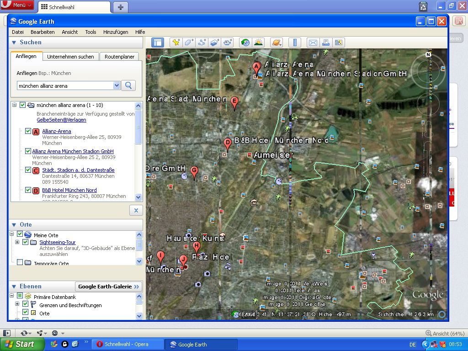Toggle Meine Orte checkbox
Image resolution: width=468 pixels, height=351 pixels.
20,234
